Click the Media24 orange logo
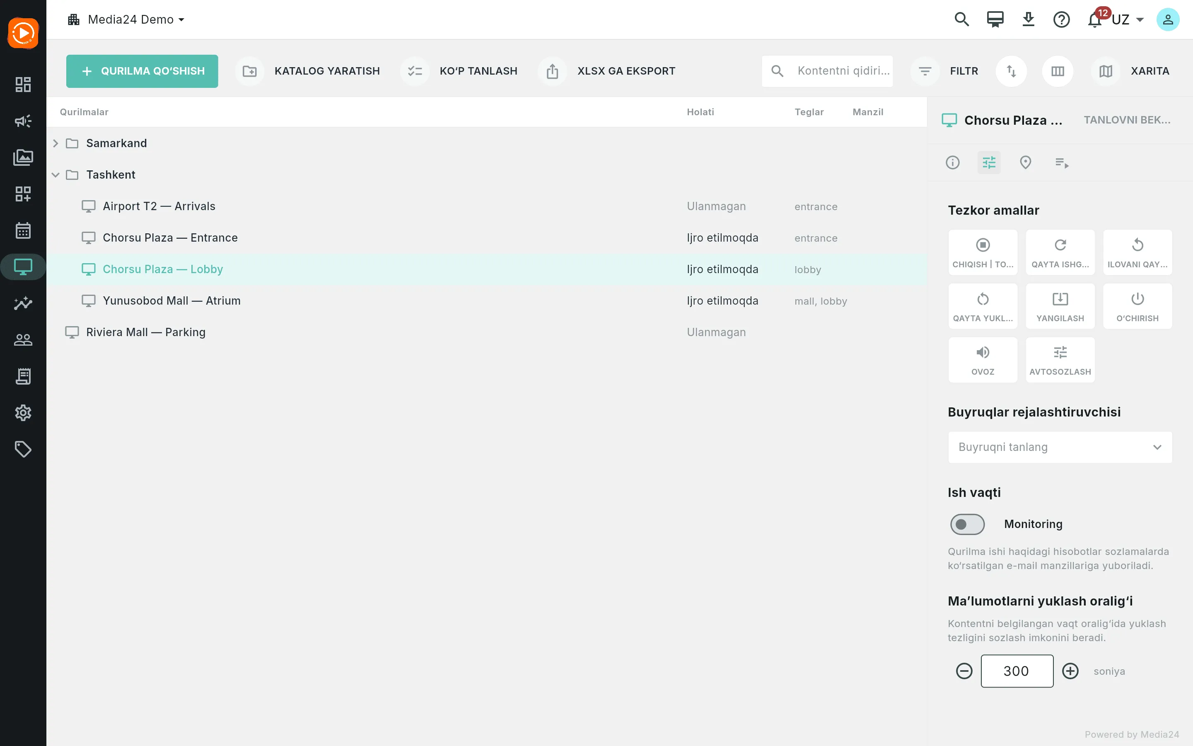Image resolution: width=1193 pixels, height=746 pixels. pos(23,33)
